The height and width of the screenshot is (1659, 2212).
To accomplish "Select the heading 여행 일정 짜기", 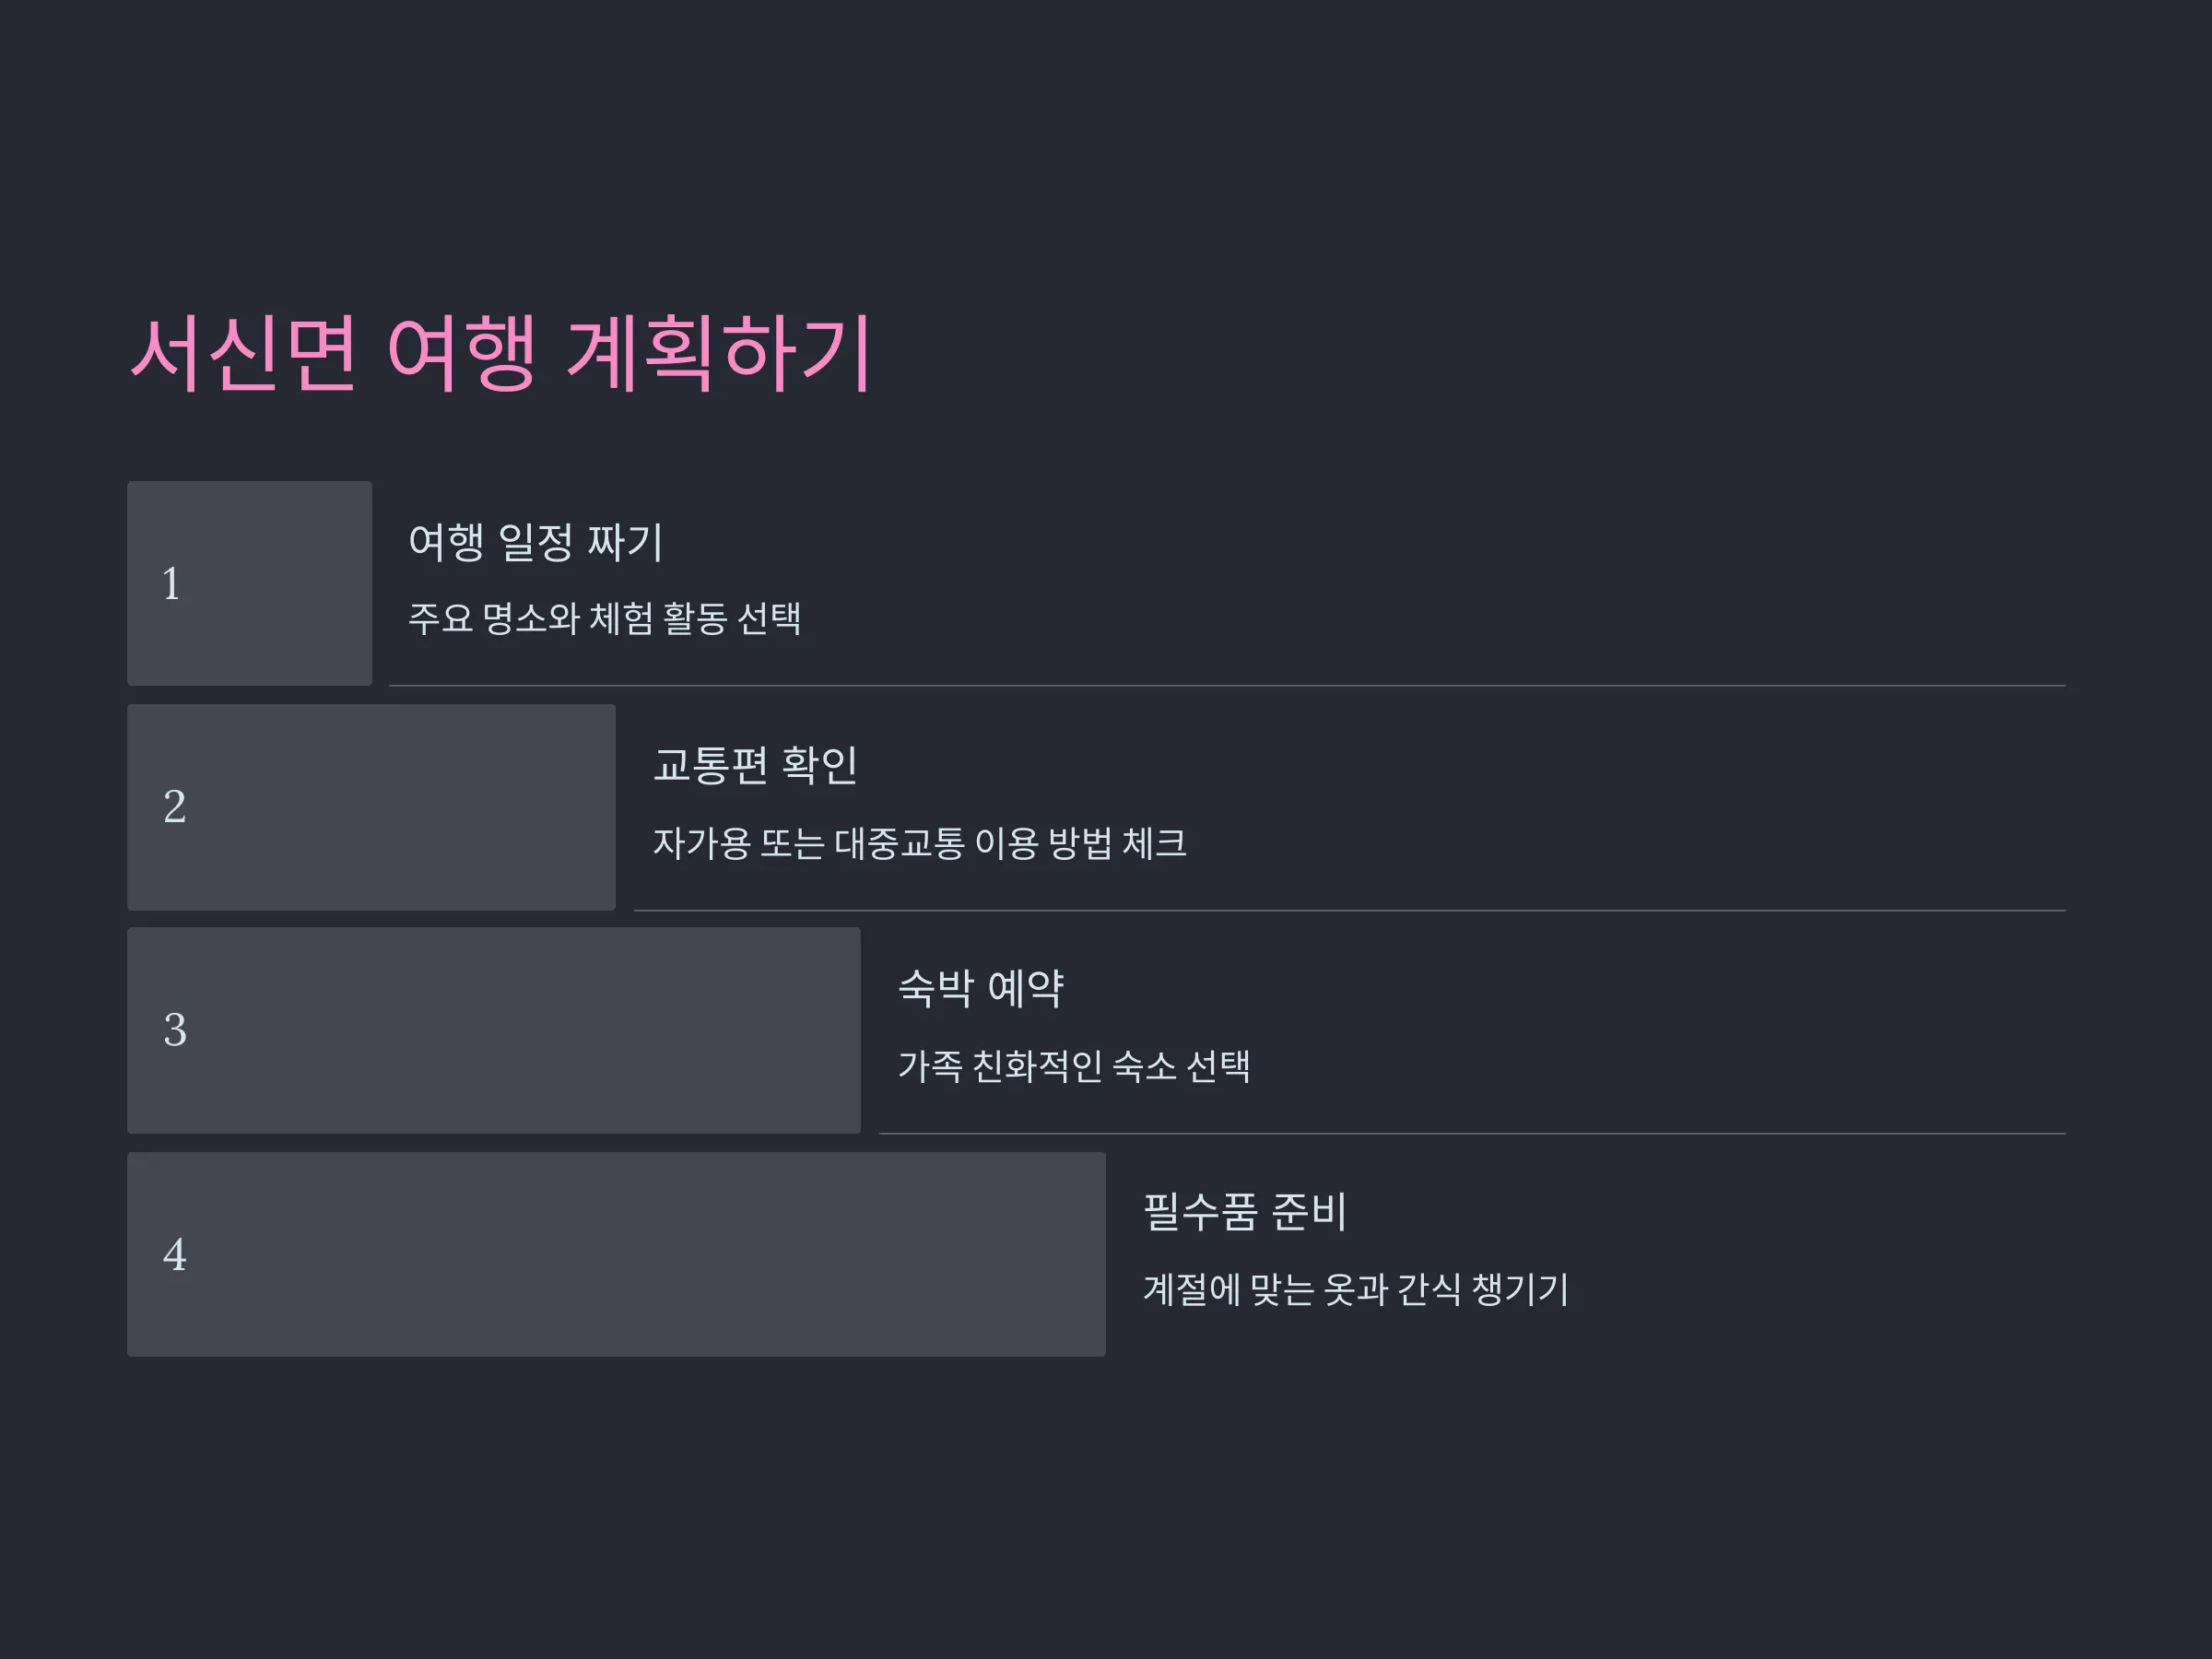I will click(535, 543).
